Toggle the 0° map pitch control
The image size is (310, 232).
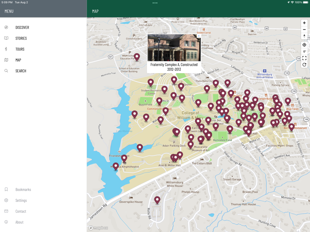304,51
